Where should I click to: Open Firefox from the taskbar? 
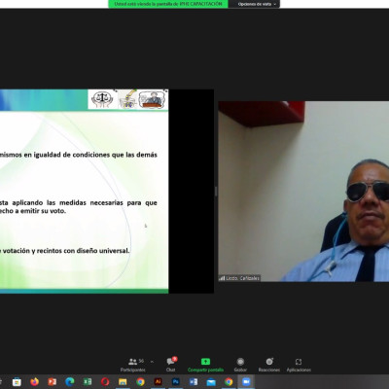pos(34,382)
